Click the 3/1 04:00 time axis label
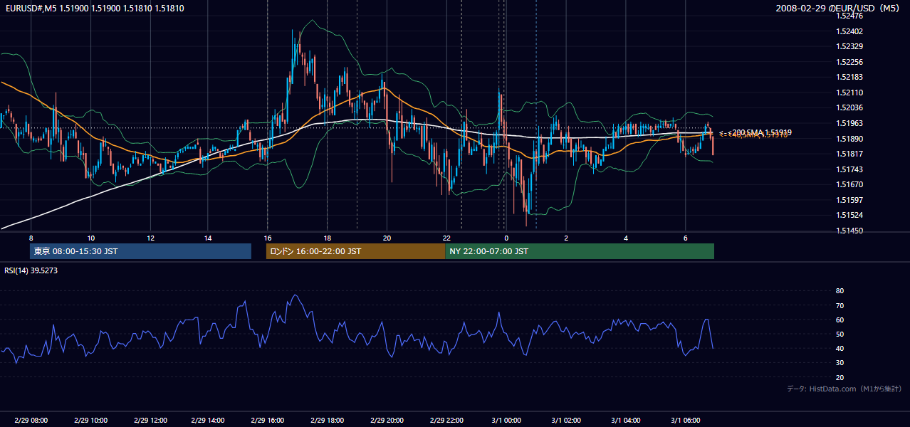 [x=626, y=420]
